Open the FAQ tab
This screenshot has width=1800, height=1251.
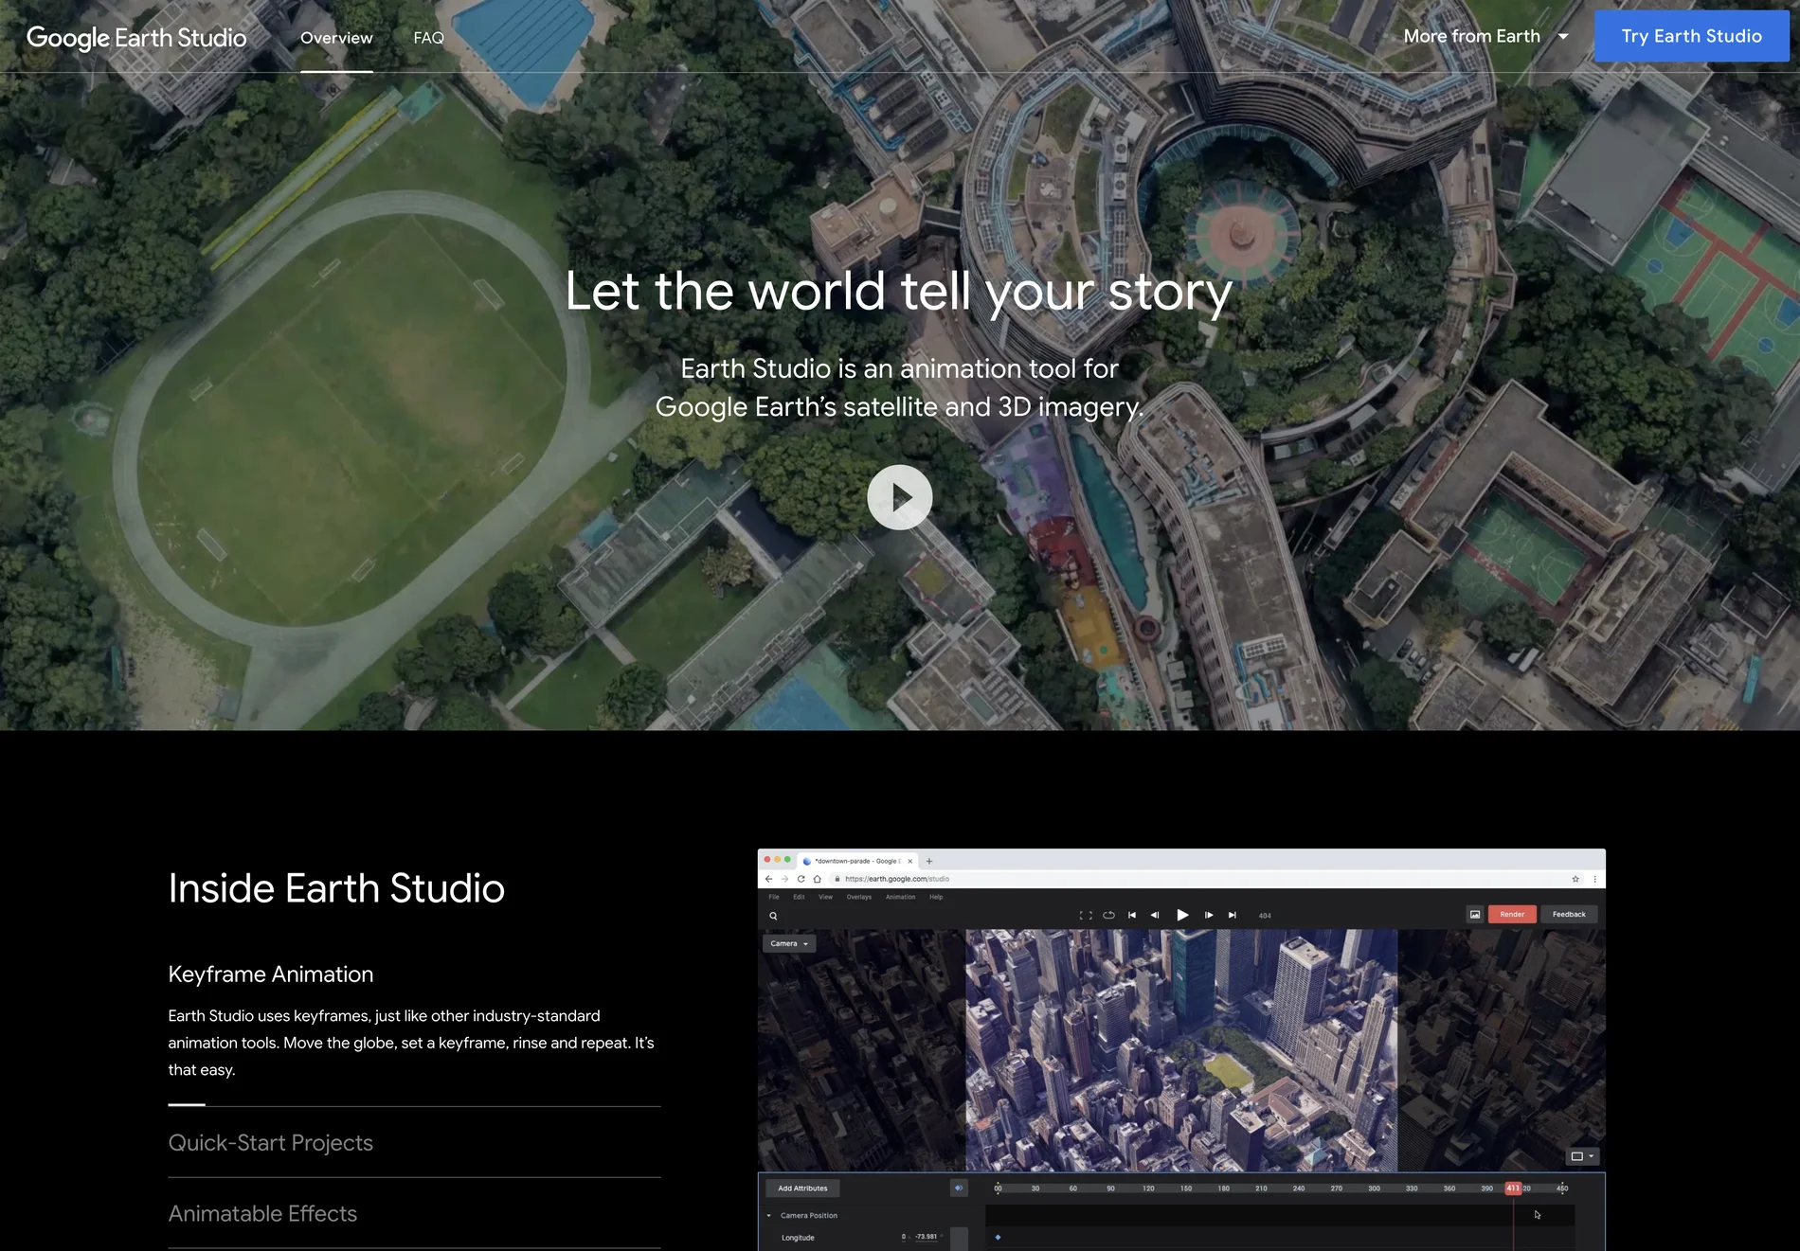pos(428,38)
